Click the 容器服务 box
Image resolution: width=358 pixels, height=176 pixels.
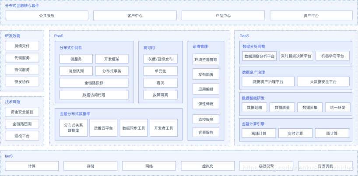(206, 132)
